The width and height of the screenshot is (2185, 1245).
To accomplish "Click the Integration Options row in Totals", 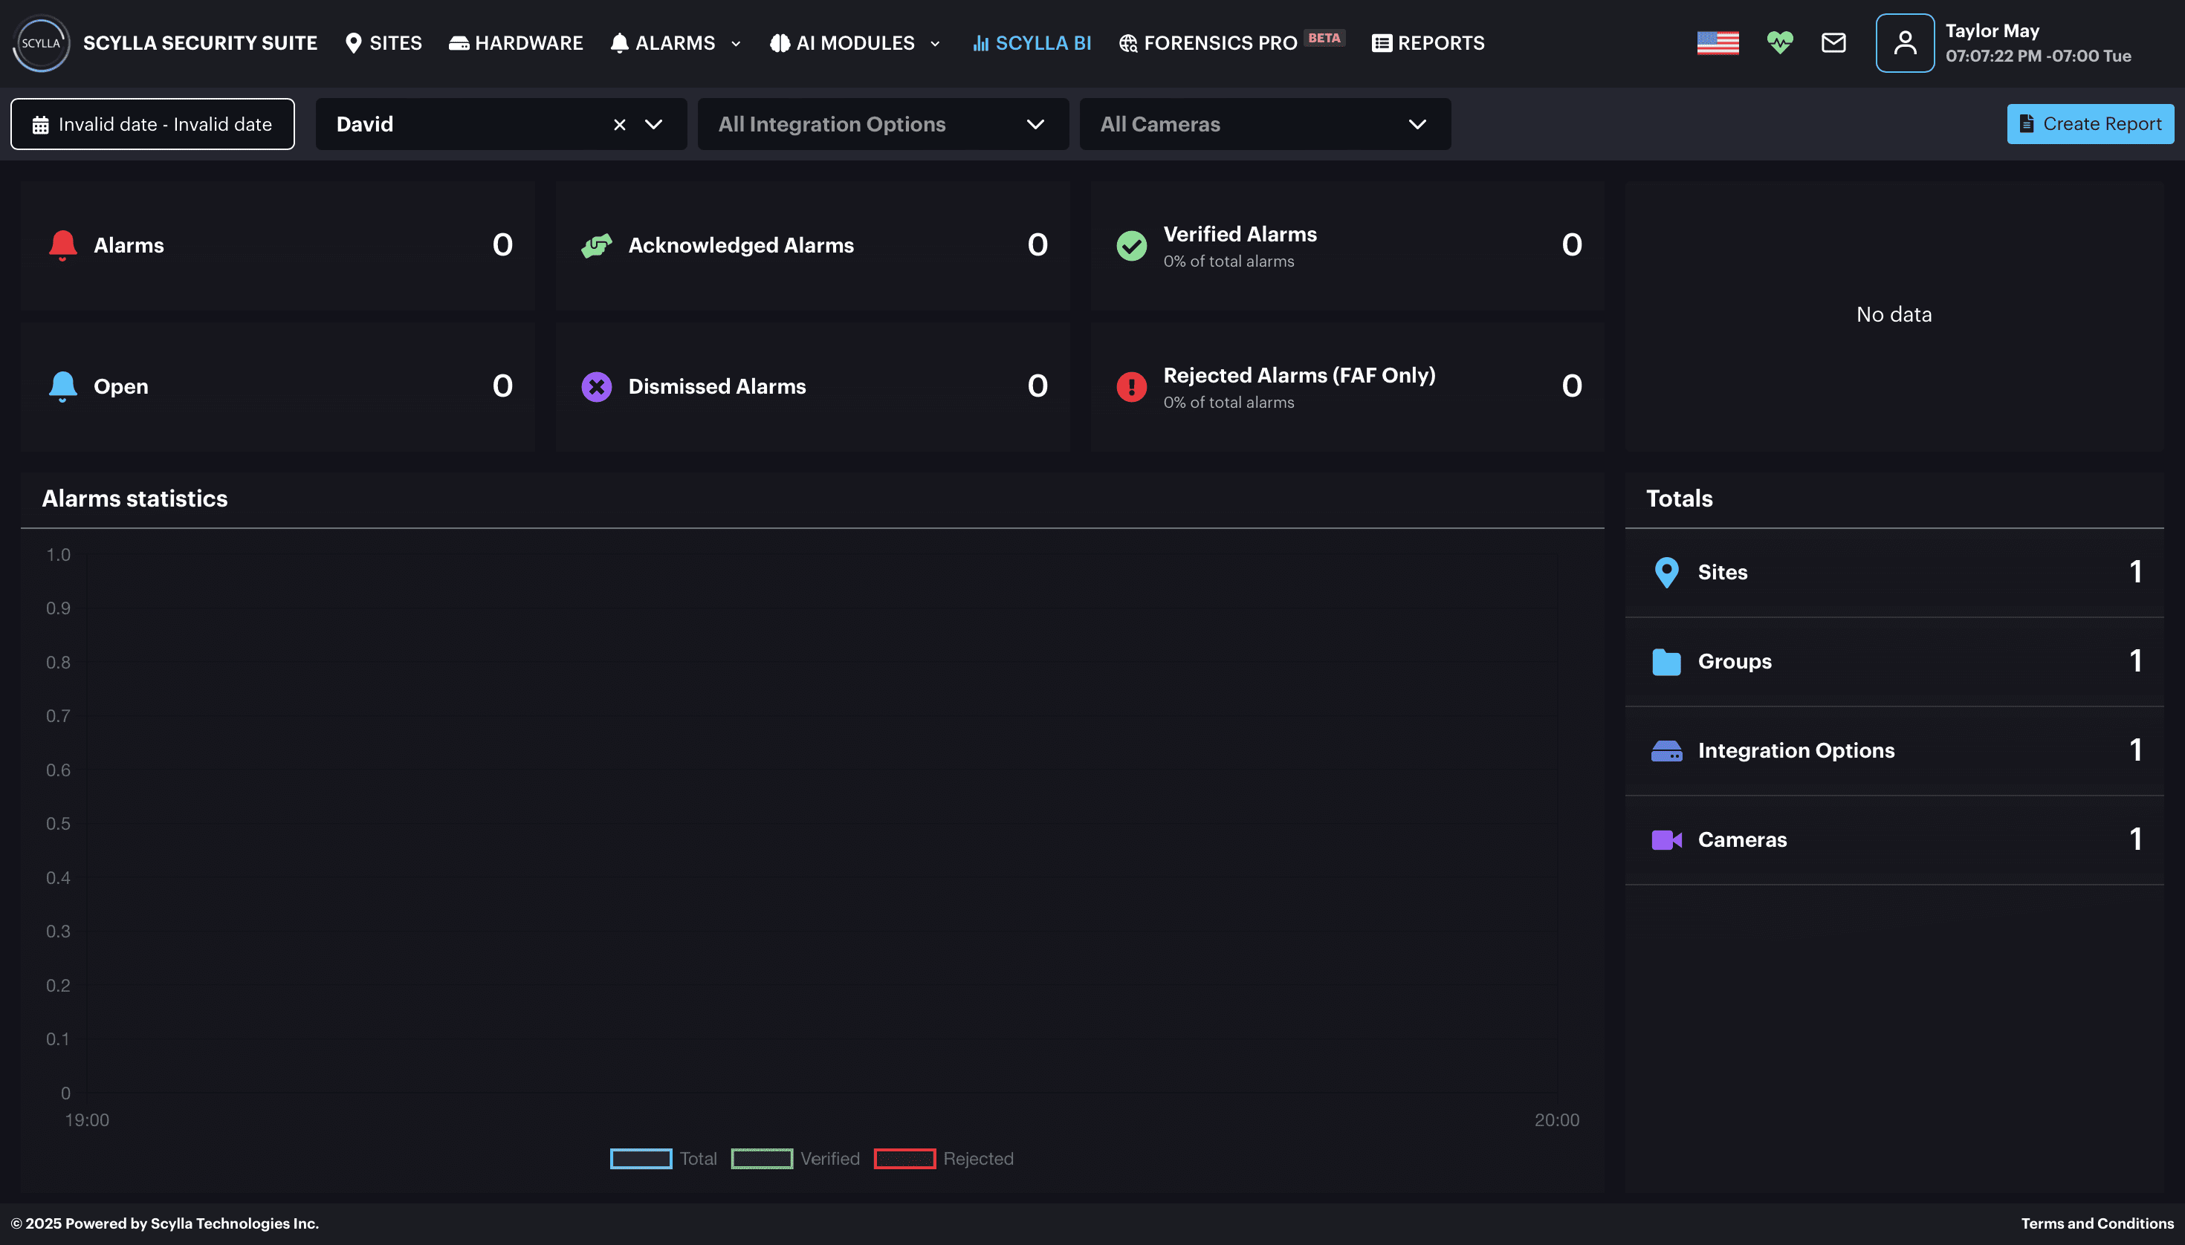I will [x=1894, y=751].
